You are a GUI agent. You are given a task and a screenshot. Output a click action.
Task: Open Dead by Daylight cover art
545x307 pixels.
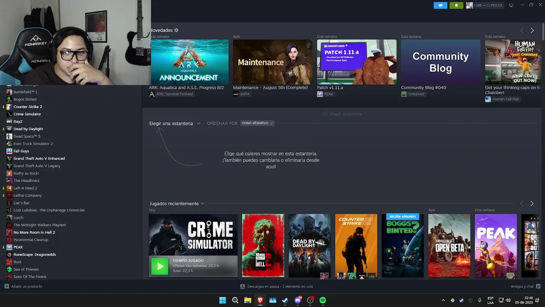(x=310, y=246)
